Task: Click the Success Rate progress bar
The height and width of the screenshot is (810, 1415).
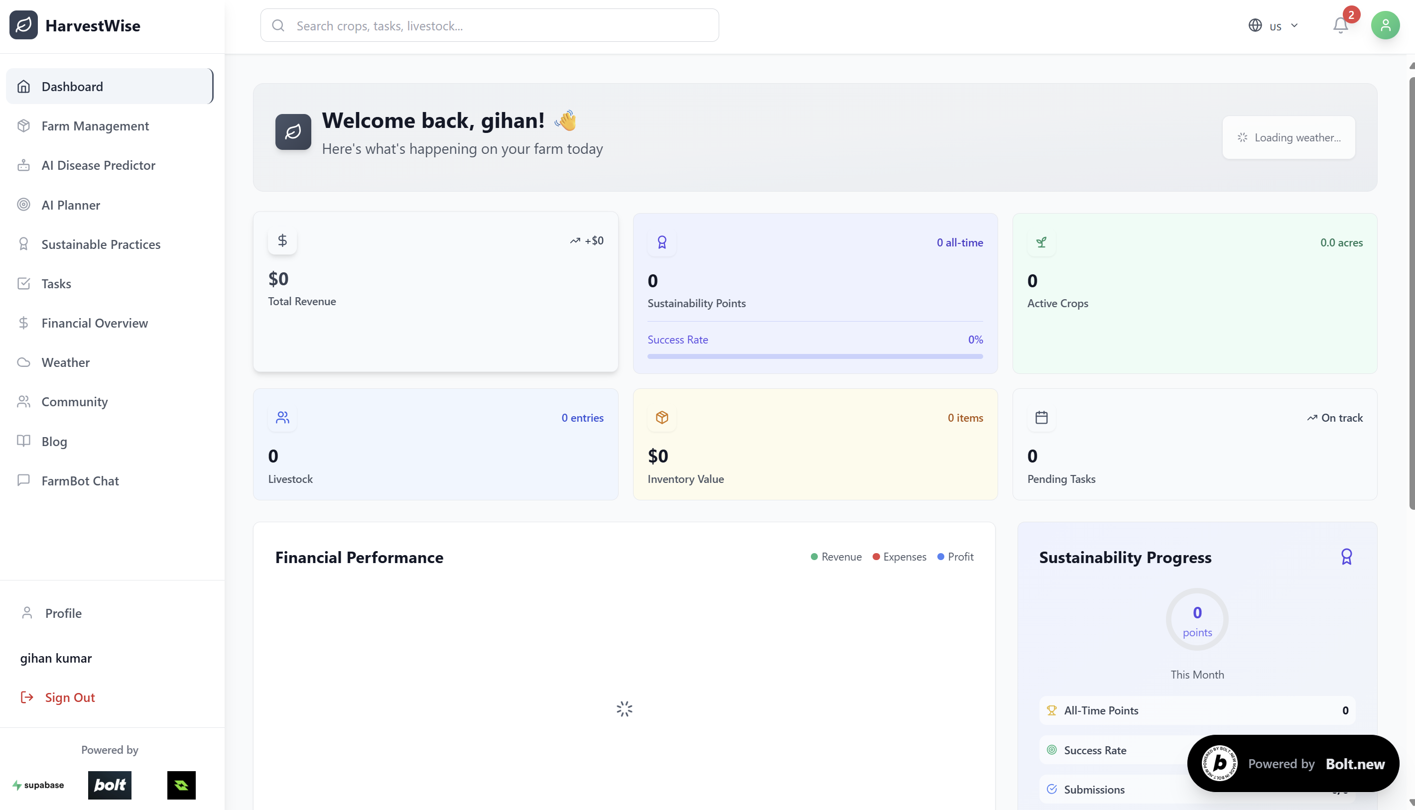Action: pos(815,356)
